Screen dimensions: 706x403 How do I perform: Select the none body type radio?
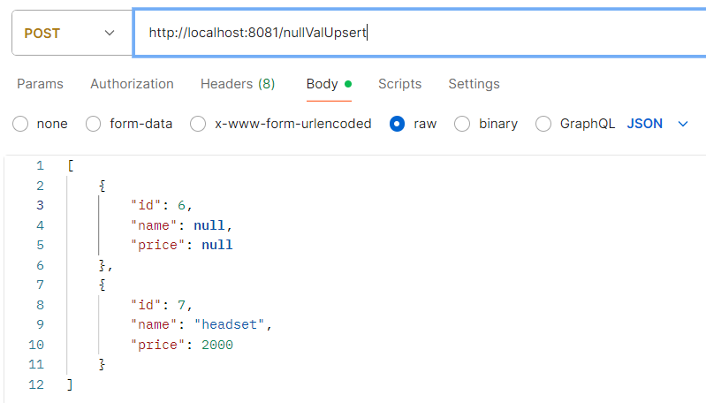[x=20, y=124]
